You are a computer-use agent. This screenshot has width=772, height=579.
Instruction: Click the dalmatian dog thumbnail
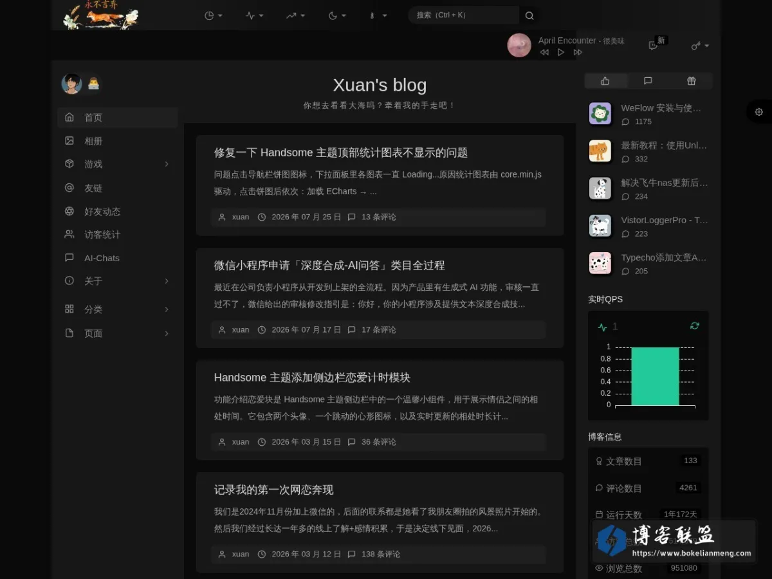600,188
